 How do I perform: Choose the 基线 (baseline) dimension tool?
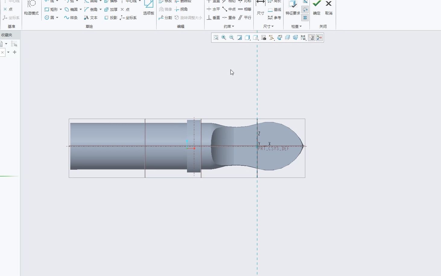[274, 10]
